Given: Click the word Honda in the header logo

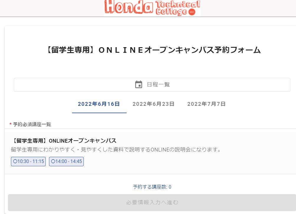Looking at the screenshot, I should point(128,7).
